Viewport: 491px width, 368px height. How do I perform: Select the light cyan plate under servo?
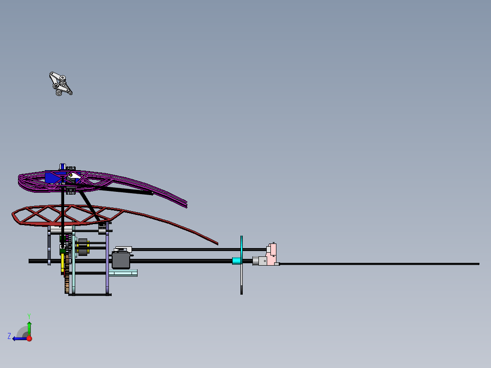(x=123, y=273)
